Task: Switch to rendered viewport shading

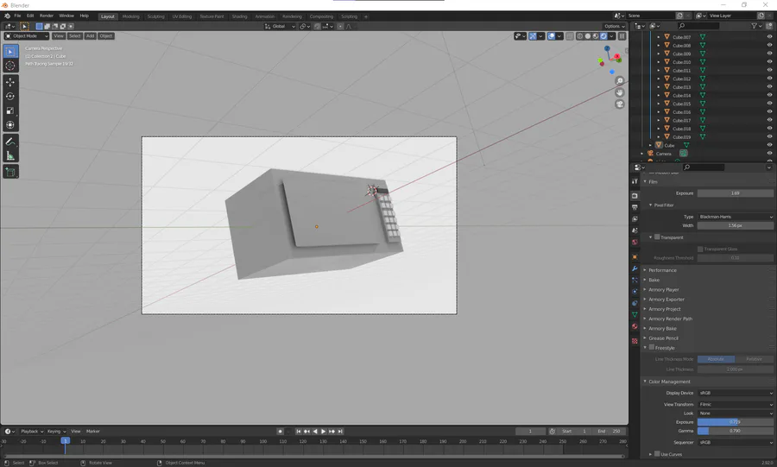Action: tap(603, 36)
